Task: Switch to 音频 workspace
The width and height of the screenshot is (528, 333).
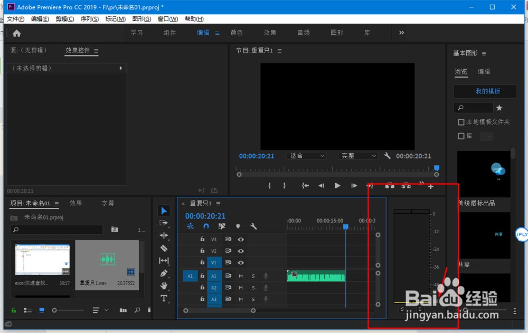Action: pyautogui.click(x=304, y=33)
